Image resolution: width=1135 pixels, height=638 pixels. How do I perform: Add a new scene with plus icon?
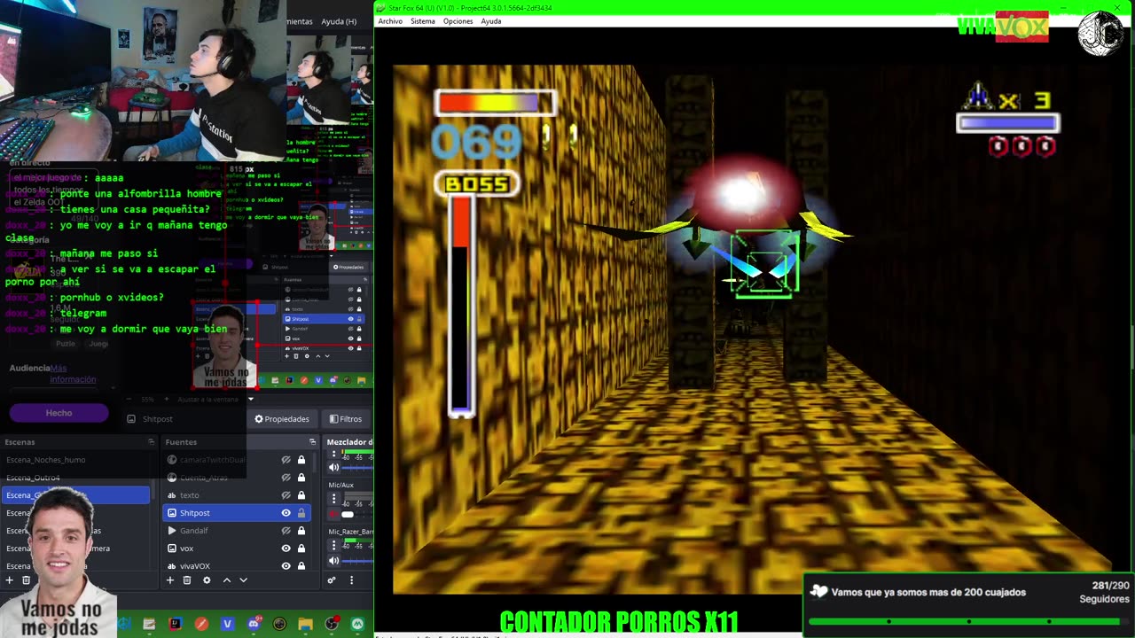tap(9, 580)
